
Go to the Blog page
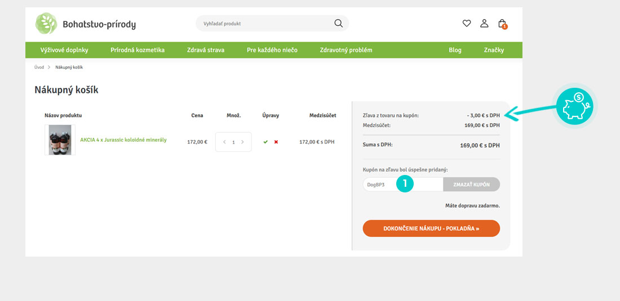455,50
